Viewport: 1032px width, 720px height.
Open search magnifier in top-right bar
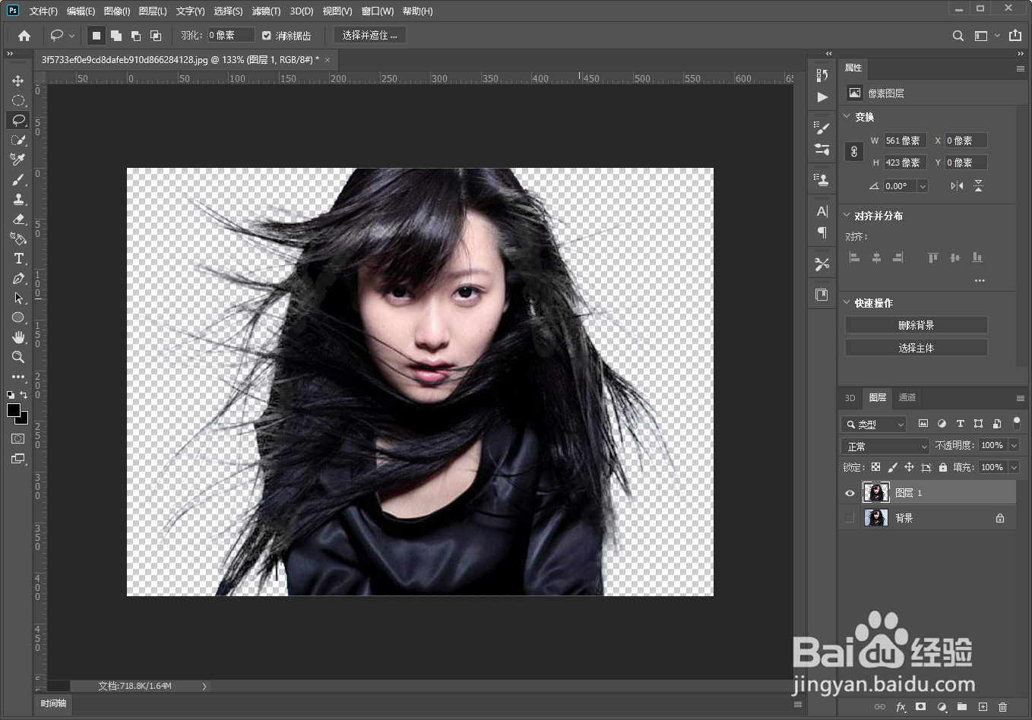[958, 36]
